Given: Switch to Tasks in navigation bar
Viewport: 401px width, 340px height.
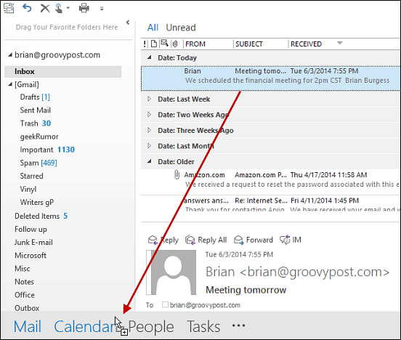Looking at the screenshot, I should (203, 327).
